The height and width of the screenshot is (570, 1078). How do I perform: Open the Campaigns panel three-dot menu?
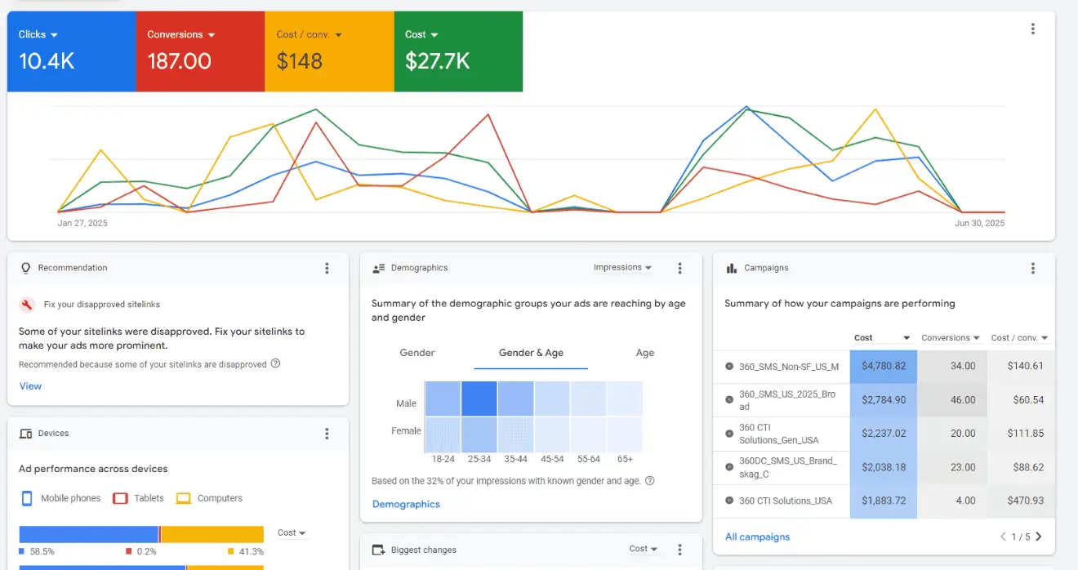point(1033,267)
